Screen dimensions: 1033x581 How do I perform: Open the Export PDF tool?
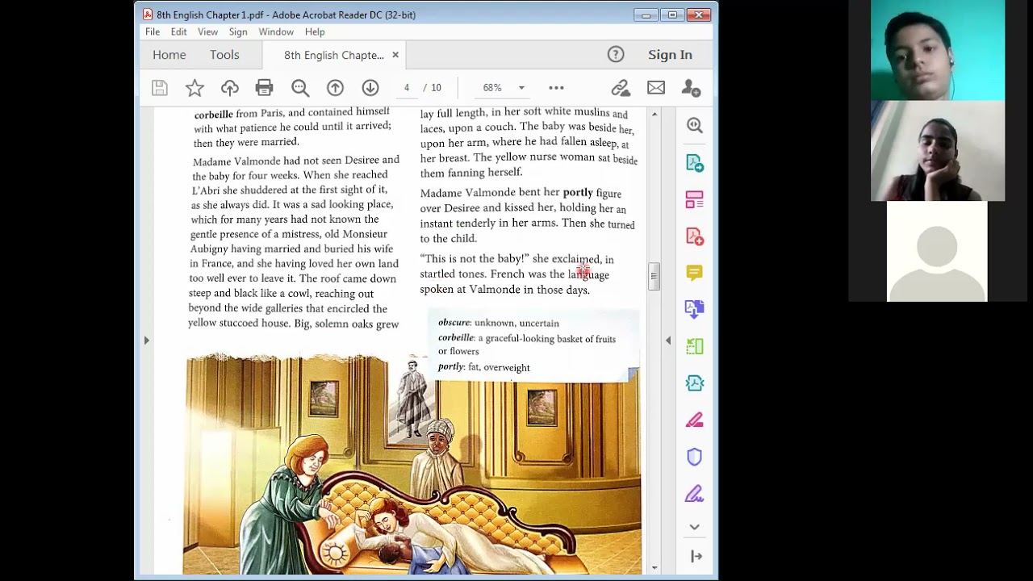point(695,163)
